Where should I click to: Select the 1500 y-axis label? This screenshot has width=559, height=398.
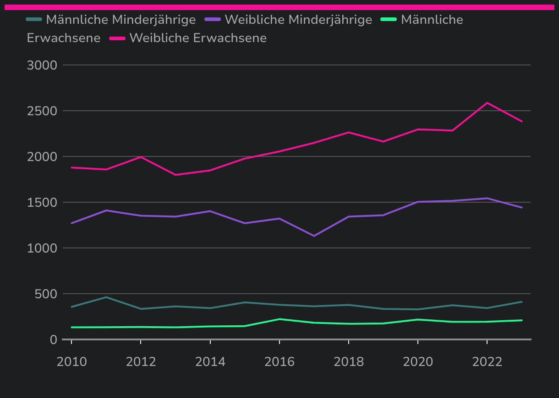pos(42,202)
